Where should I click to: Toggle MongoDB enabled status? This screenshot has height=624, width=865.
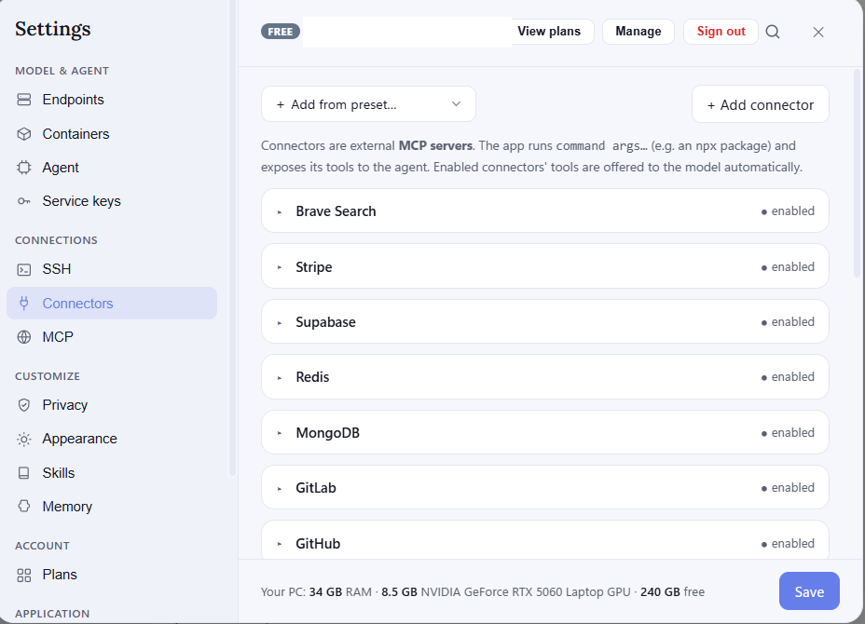coord(788,433)
